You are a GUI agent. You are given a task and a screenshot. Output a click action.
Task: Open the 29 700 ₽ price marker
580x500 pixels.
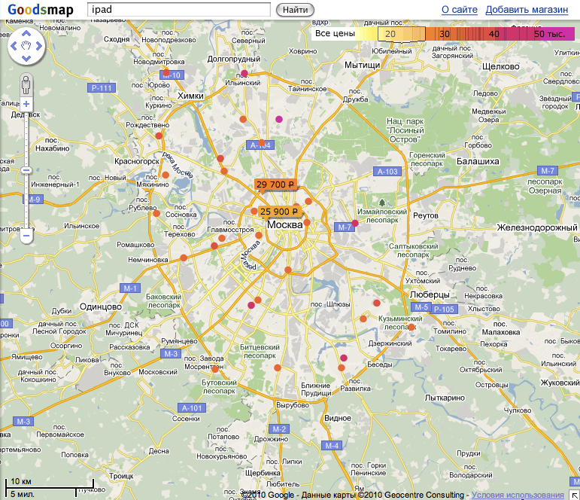pos(275,184)
